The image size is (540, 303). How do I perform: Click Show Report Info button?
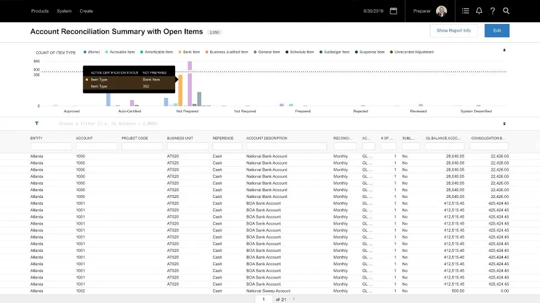453,31
